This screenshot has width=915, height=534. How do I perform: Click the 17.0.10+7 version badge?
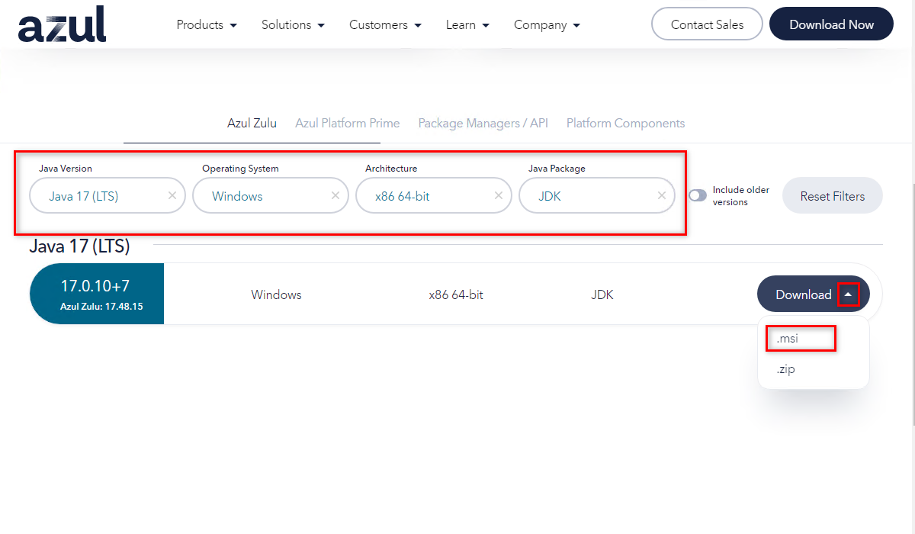click(x=97, y=294)
